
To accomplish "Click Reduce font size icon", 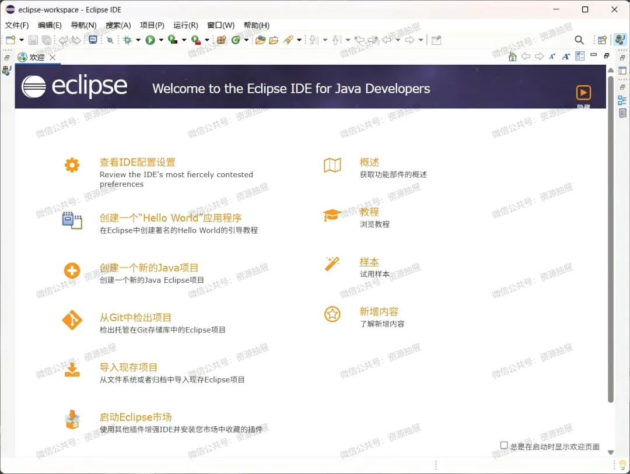I will (552, 57).
